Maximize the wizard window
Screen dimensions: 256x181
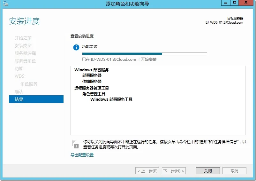[234, 3]
